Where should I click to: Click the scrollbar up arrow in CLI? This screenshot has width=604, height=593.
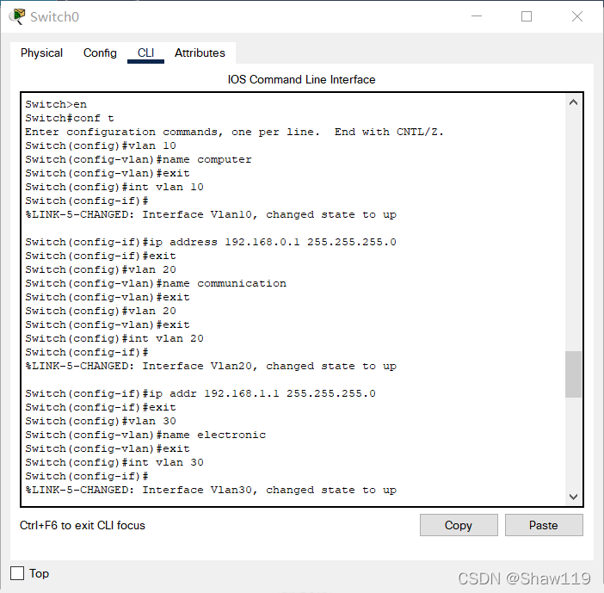(x=573, y=102)
